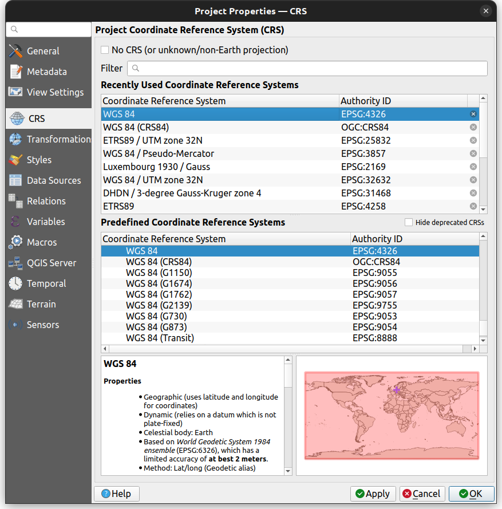Open the Variables page

[x=48, y=222]
